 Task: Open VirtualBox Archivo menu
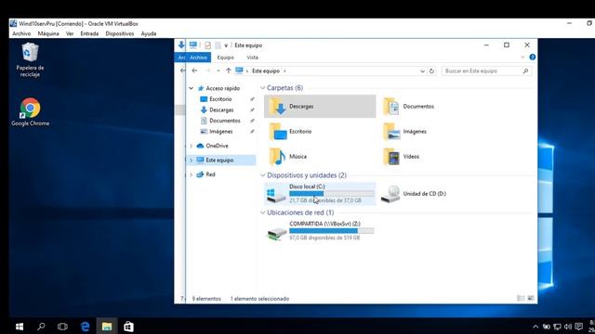tap(21, 33)
